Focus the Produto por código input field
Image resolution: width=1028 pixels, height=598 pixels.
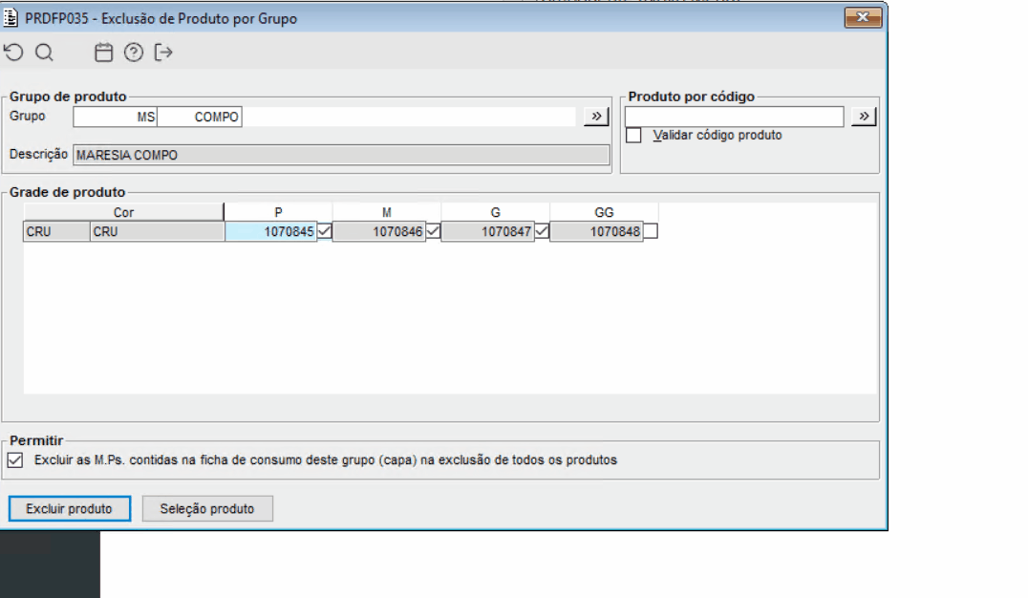coord(735,117)
